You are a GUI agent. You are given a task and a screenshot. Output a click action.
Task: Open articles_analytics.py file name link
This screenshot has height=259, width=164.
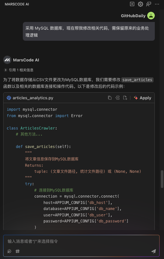click(33, 98)
